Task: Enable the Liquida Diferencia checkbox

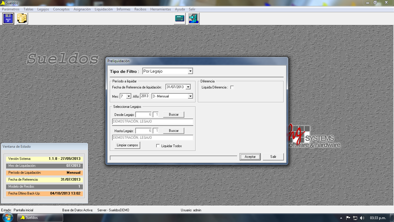Action: coord(232,87)
